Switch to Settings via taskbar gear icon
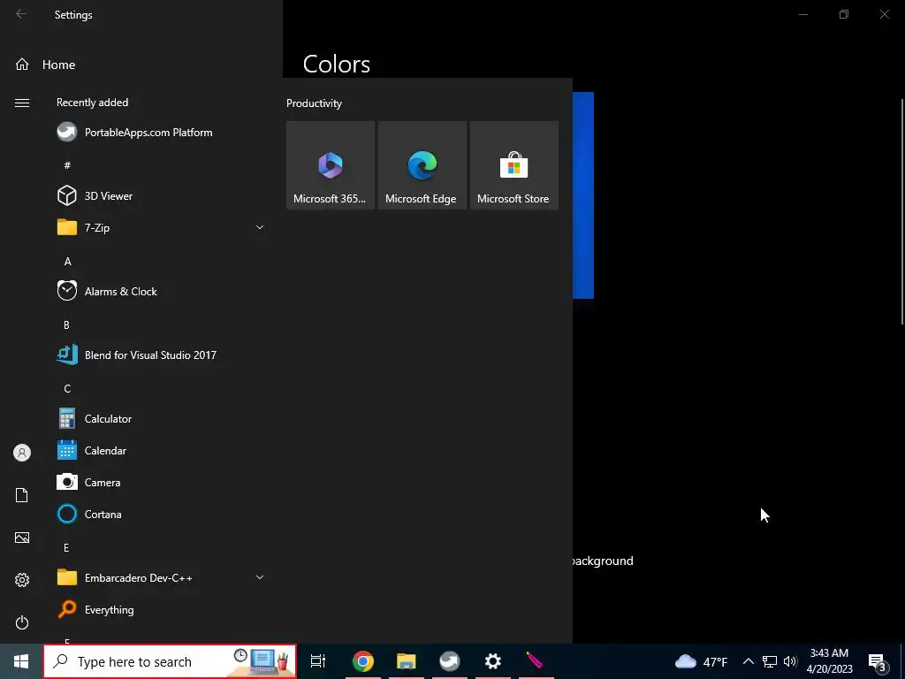The image size is (905, 679). (493, 661)
